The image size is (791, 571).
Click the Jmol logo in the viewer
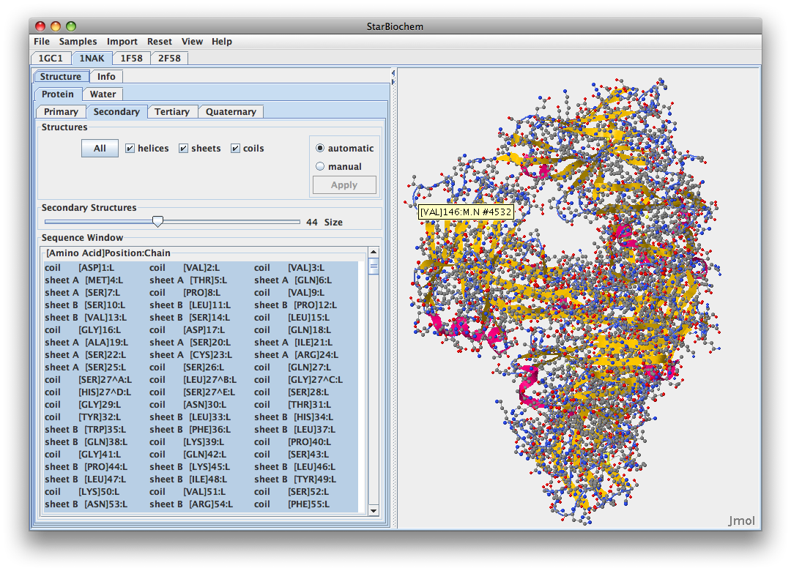pyautogui.click(x=740, y=521)
